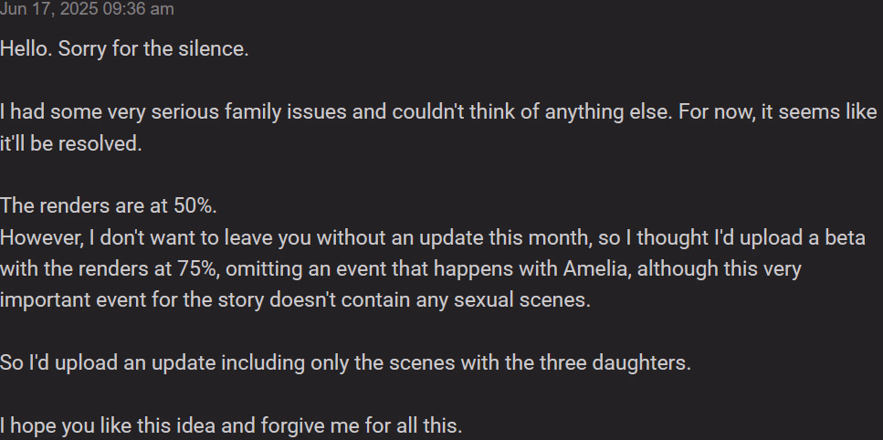Click the line beginning "So I'd upload an update"
Image resolution: width=883 pixels, height=440 pixels.
click(x=345, y=363)
